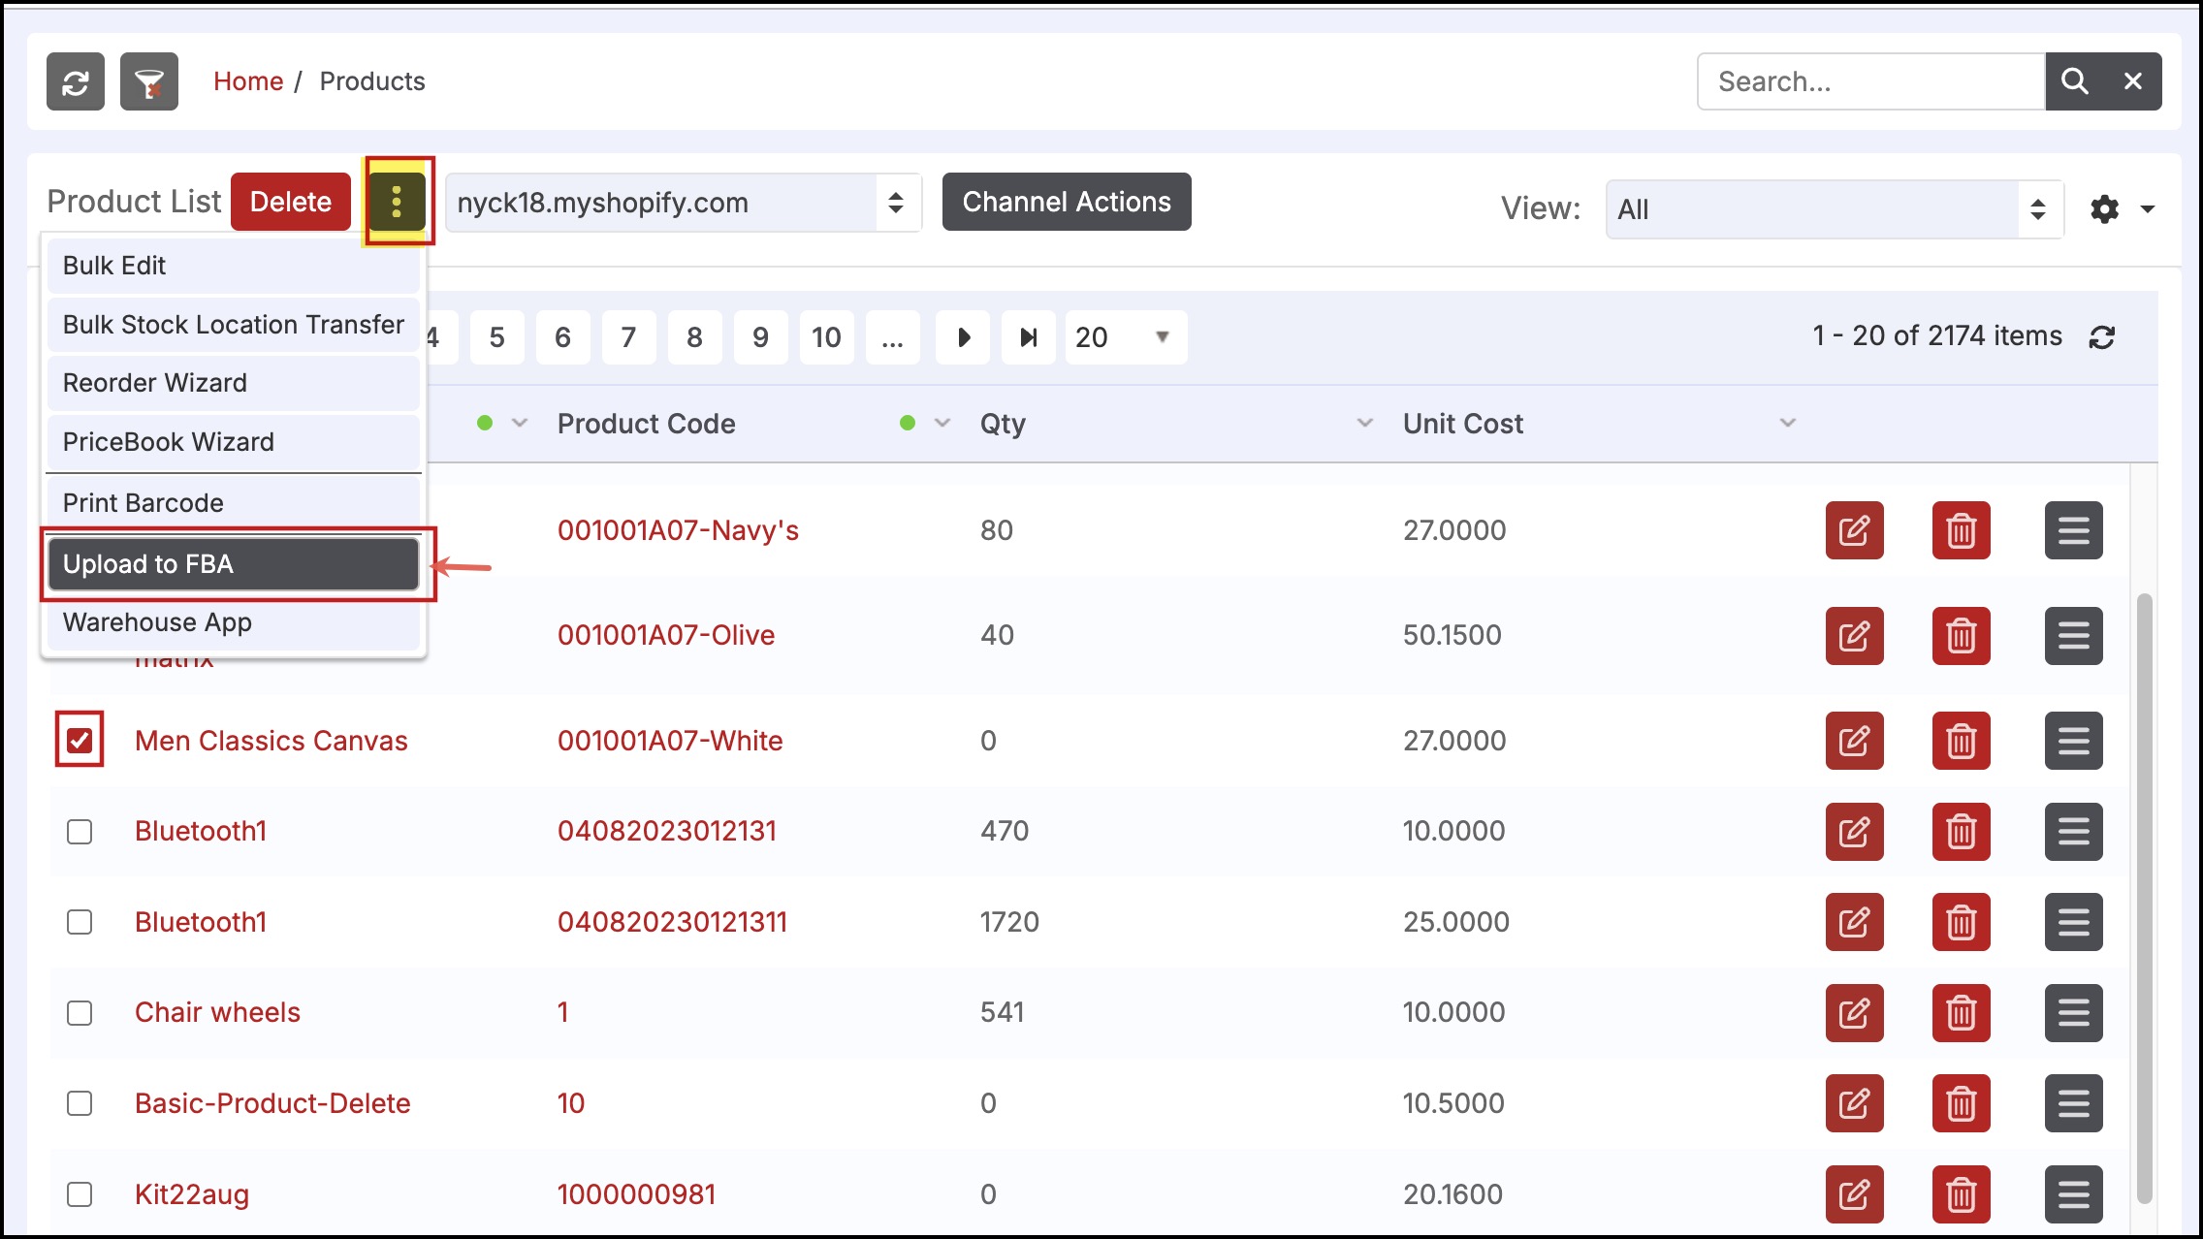The image size is (2203, 1239).
Task: Choose Upload to FBA from menu
Action: [x=234, y=564]
